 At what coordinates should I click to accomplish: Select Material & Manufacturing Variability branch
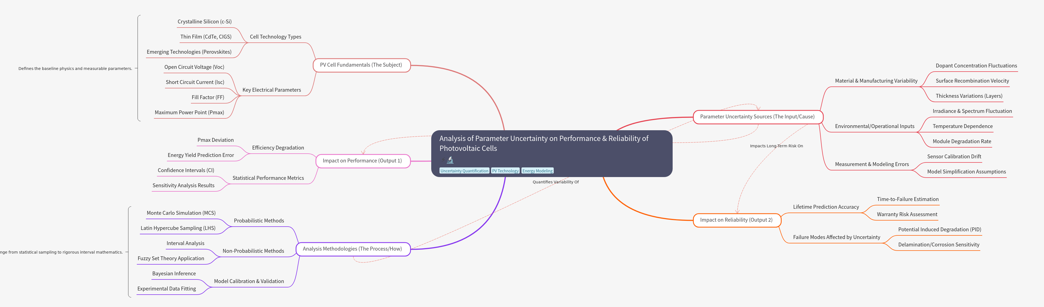click(x=876, y=81)
